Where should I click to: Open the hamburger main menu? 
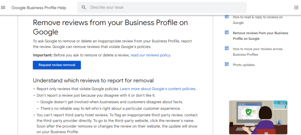point(3,7)
